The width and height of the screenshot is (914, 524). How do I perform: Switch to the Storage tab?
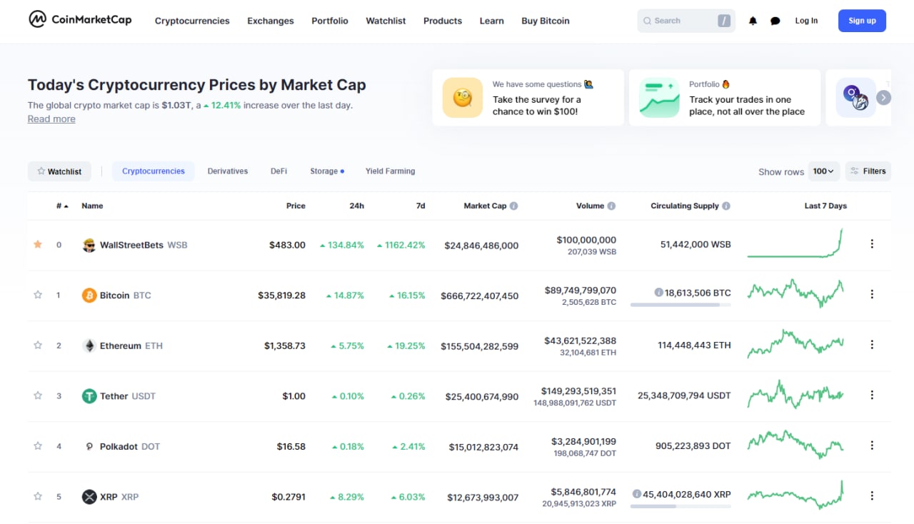point(326,171)
